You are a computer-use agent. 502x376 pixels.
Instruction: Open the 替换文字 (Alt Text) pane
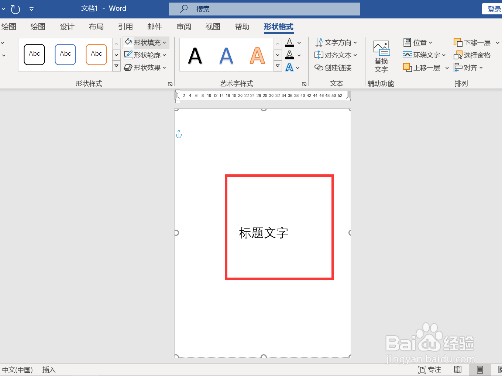pos(381,56)
